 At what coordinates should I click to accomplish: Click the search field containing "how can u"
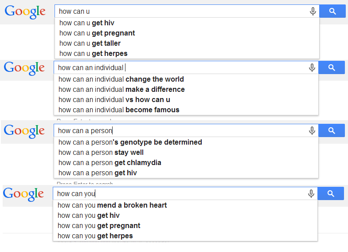point(182,12)
